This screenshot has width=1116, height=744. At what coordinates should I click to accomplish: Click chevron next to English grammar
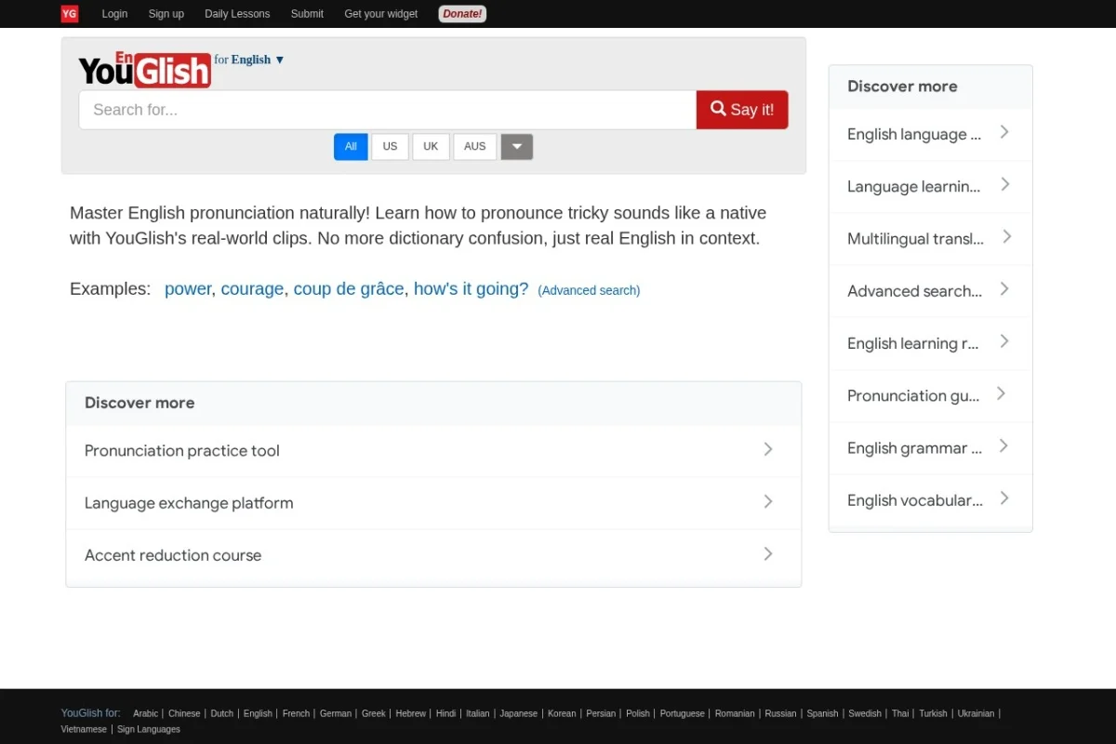(x=1004, y=445)
